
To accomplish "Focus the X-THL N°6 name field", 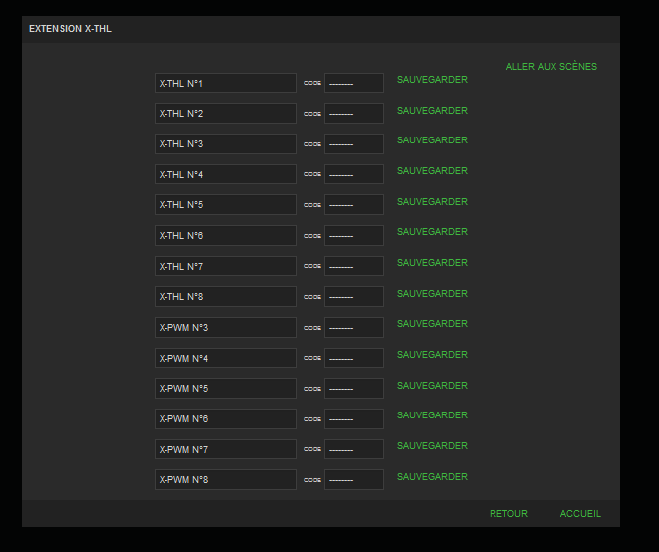I will tap(225, 235).
